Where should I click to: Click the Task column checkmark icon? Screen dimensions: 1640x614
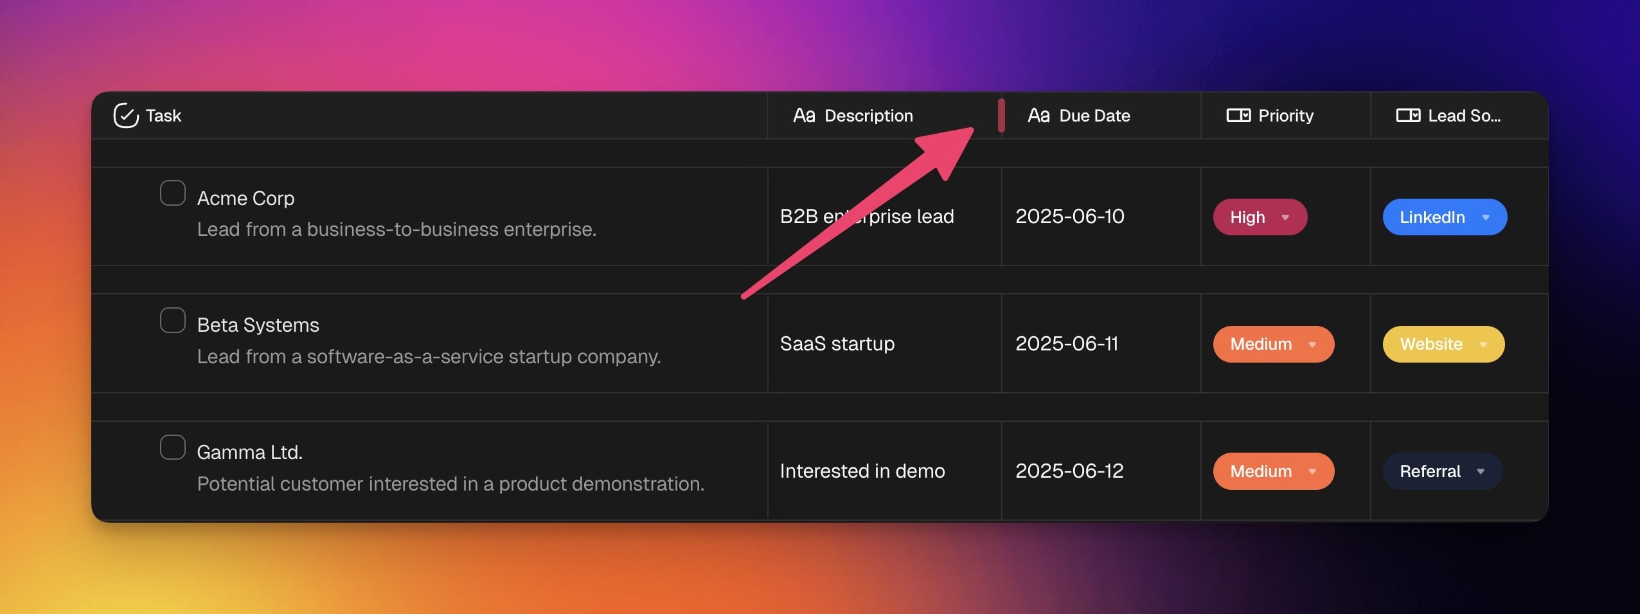click(126, 116)
